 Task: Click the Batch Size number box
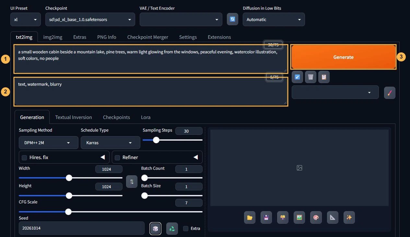189,187
